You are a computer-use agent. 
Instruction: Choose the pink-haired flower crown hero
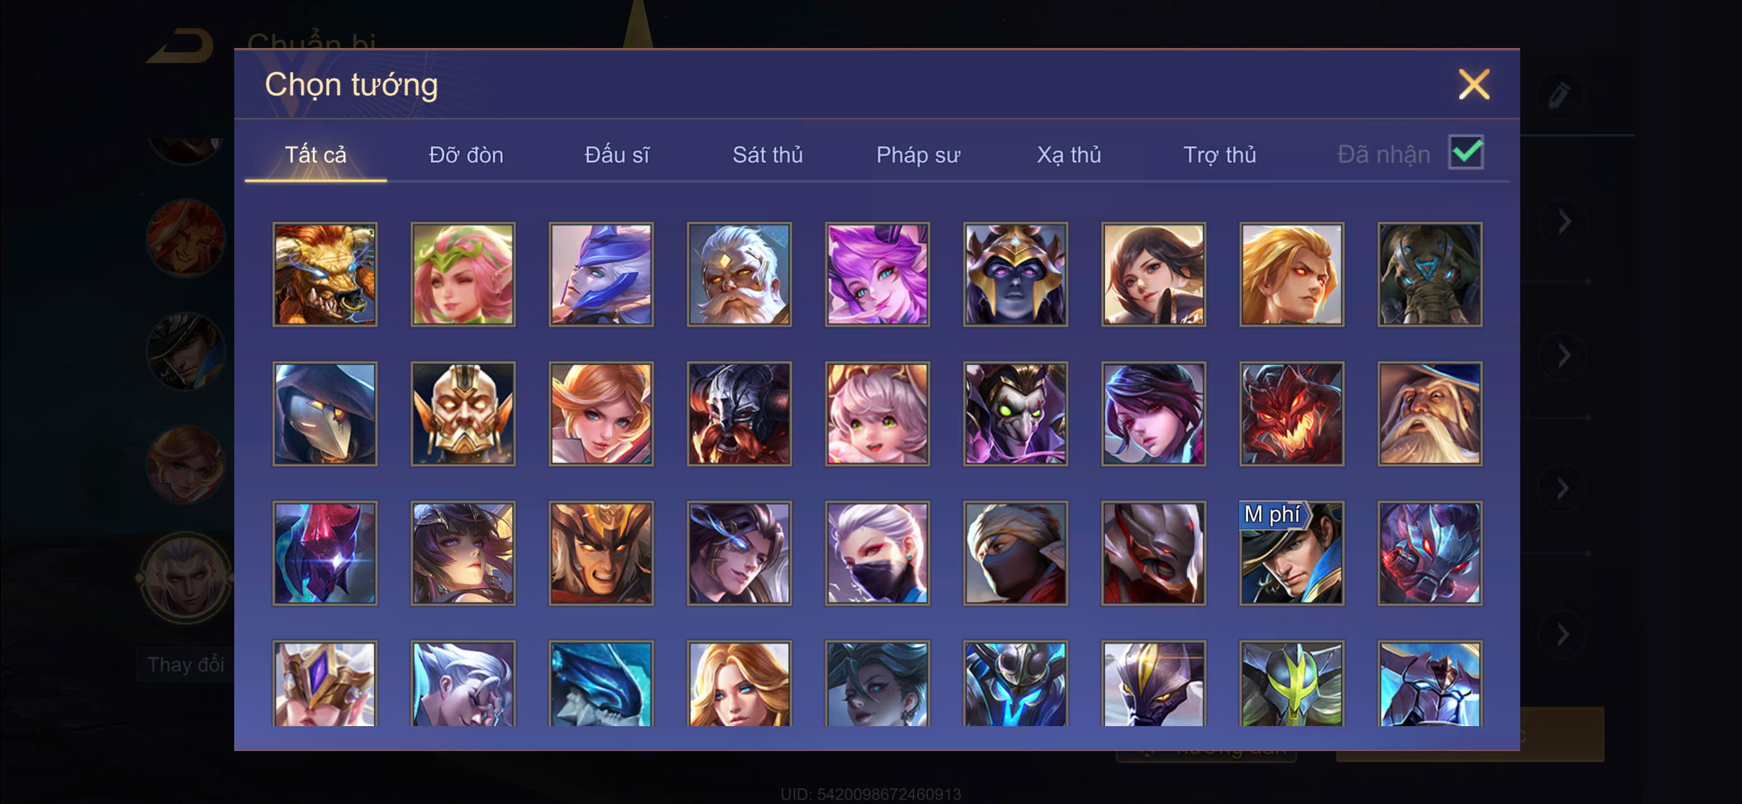tap(462, 274)
